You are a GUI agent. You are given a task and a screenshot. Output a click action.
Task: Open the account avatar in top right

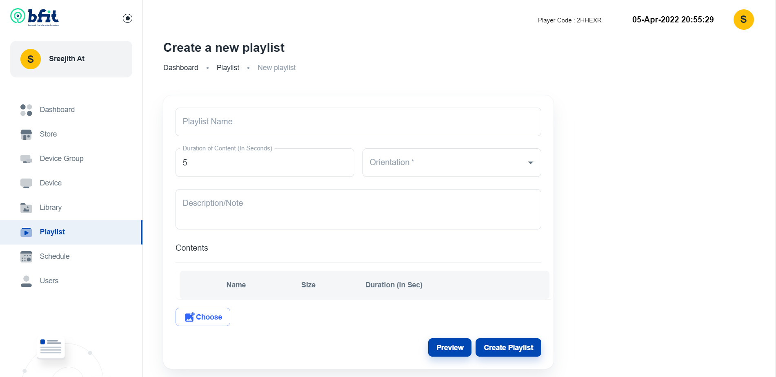pos(743,20)
